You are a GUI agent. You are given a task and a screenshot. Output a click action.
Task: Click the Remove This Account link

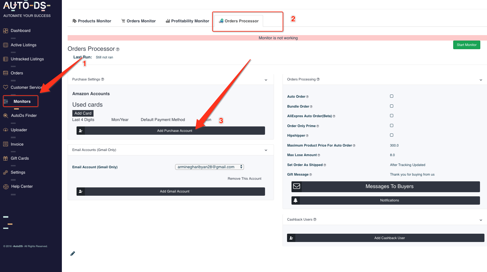click(245, 179)
